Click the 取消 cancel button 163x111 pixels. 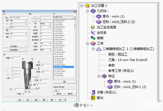pyautogui.click(x=60, y=100)
